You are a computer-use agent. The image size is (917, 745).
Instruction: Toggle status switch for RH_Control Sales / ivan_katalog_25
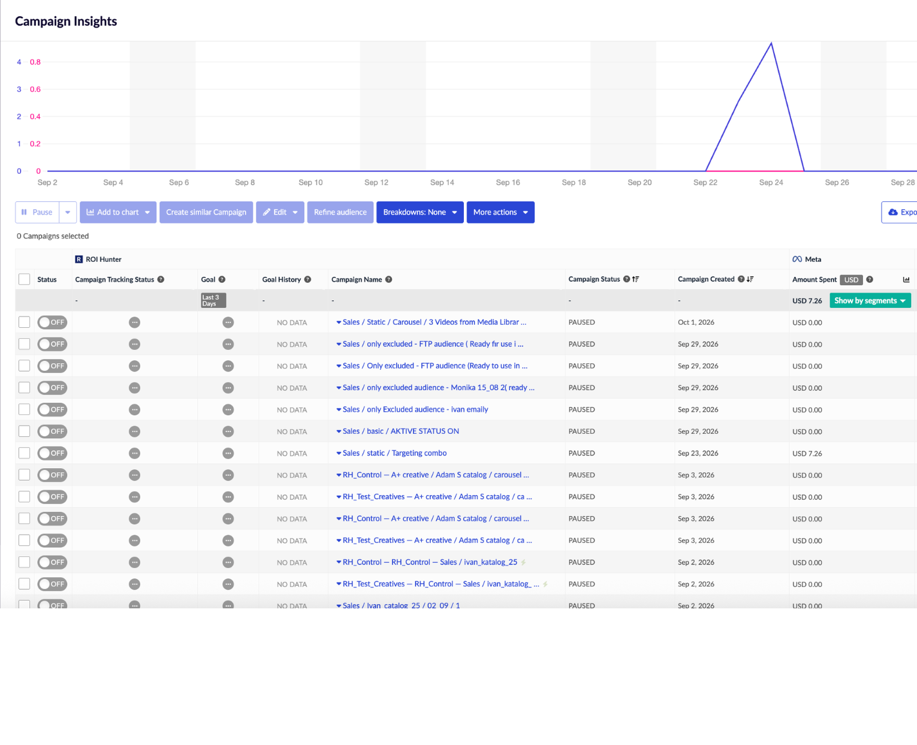[52, 562]
